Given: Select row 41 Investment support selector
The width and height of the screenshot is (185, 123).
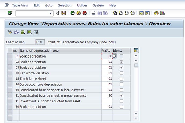Looking at the screenshot, I should click(x=10, y=101).
